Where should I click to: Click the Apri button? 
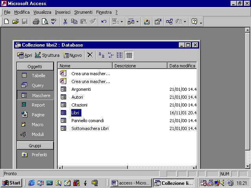(x=24, y=55)
